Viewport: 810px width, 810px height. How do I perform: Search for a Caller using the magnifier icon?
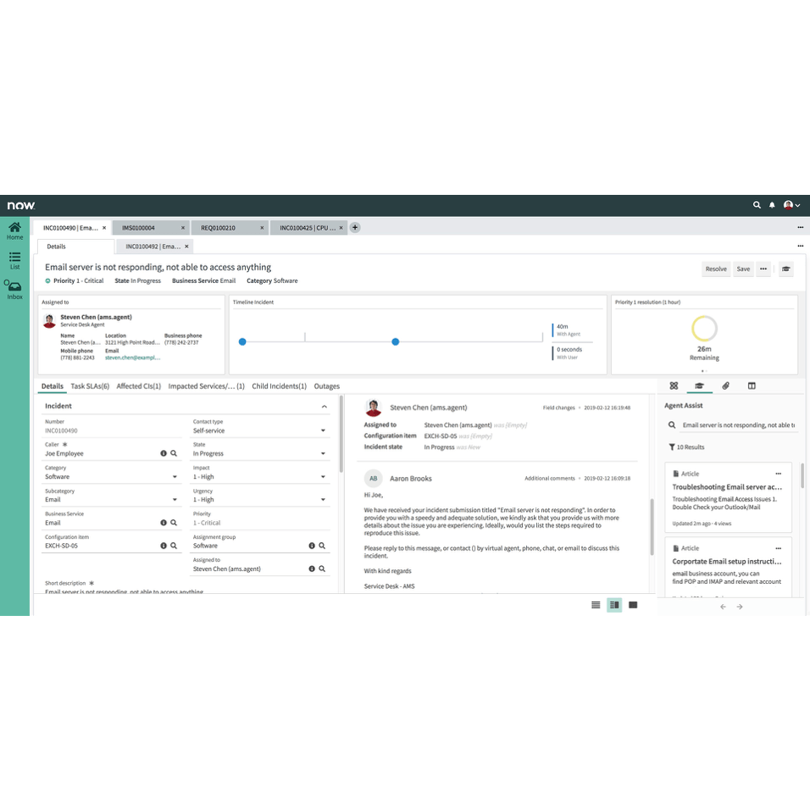pyautogui.click(x=175, y=453)
